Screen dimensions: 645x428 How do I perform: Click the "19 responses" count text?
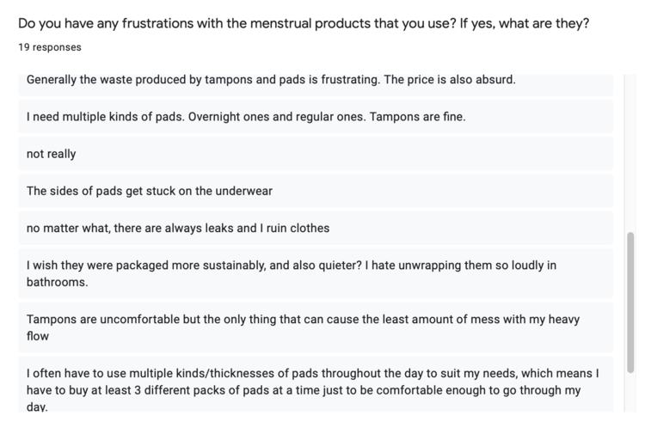tap(50, 47)
